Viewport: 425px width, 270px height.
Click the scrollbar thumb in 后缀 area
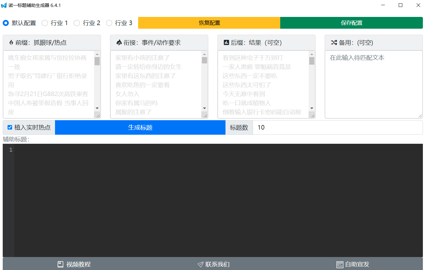312,61
